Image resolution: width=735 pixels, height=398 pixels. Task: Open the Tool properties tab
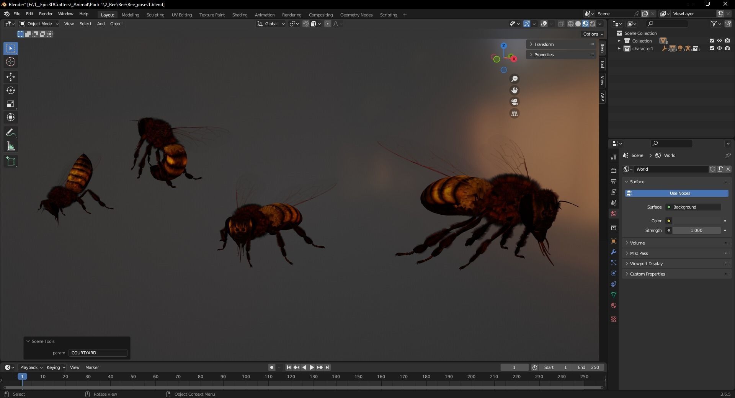click(x=614, y=157)
